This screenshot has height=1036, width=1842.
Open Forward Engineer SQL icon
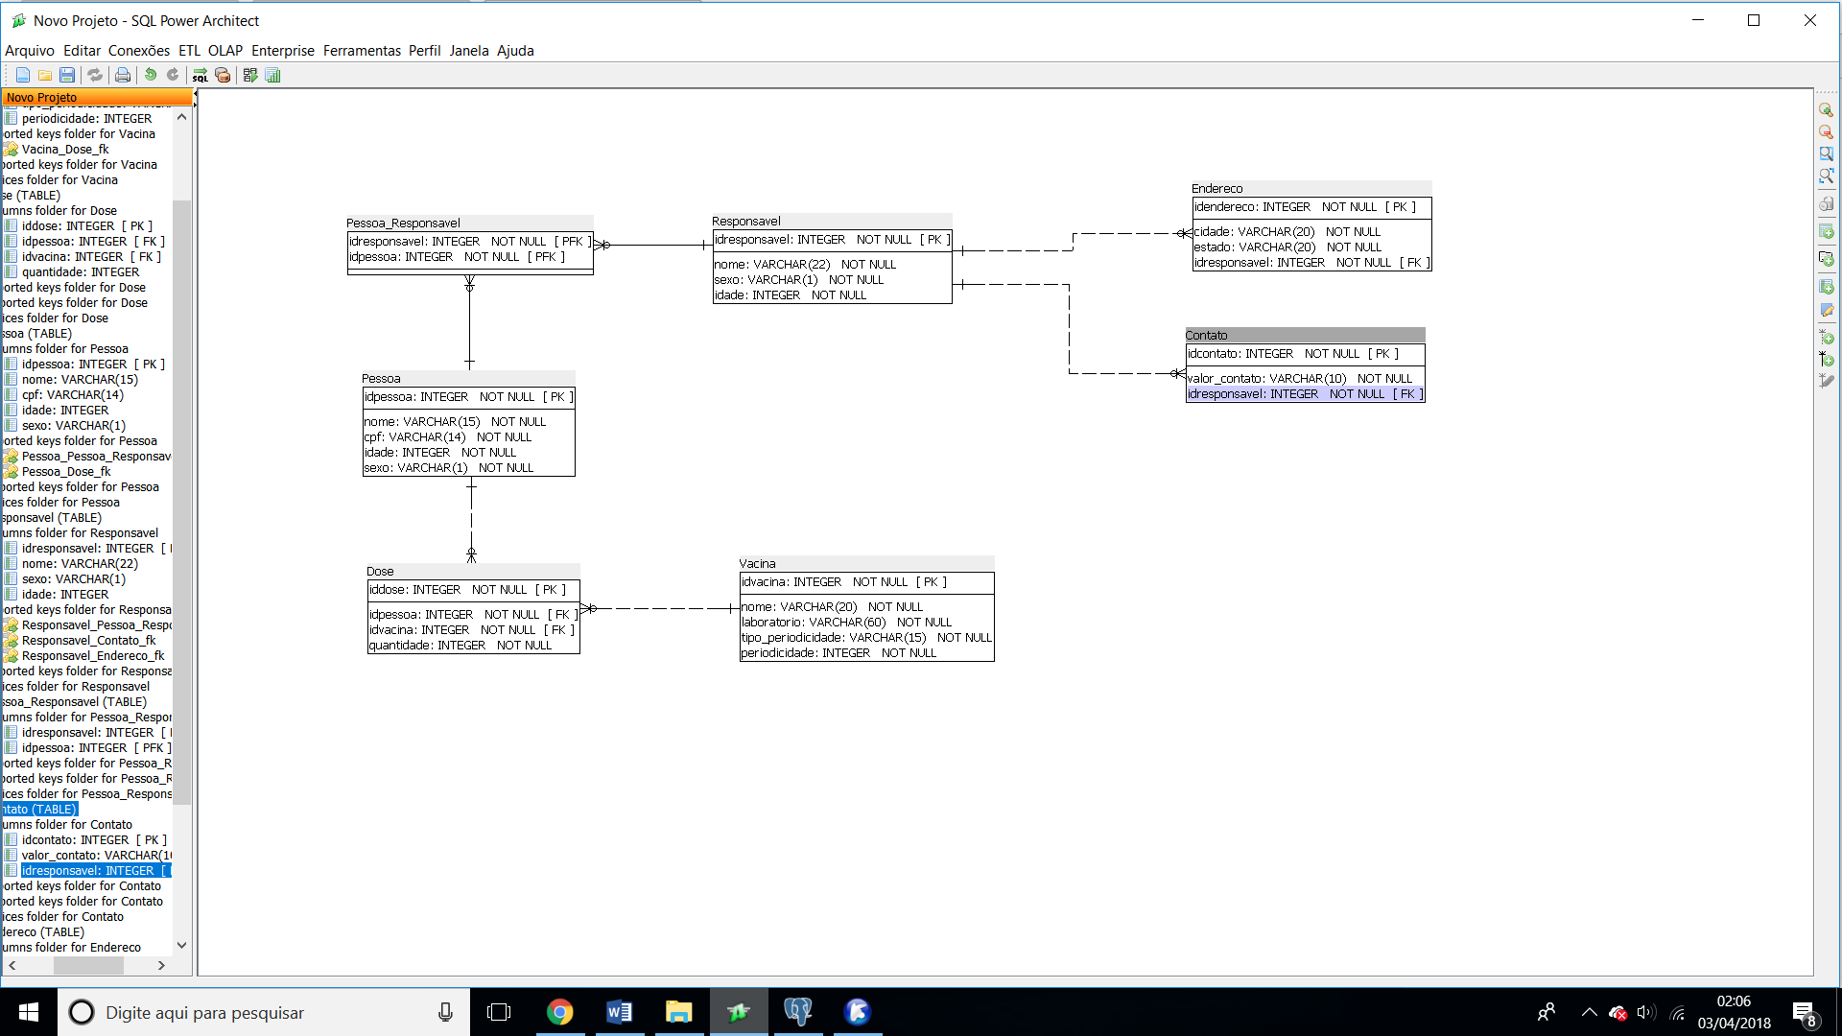pyautogui.click(x=200, y=75)
